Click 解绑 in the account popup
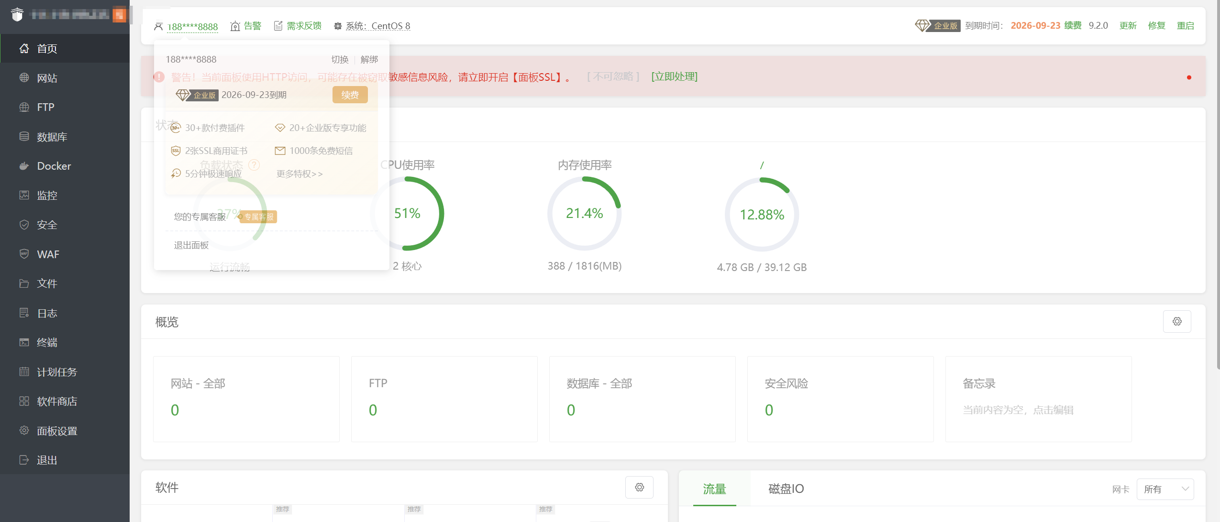Screen dimensions: 1220x522 click(x=369, y=59)
